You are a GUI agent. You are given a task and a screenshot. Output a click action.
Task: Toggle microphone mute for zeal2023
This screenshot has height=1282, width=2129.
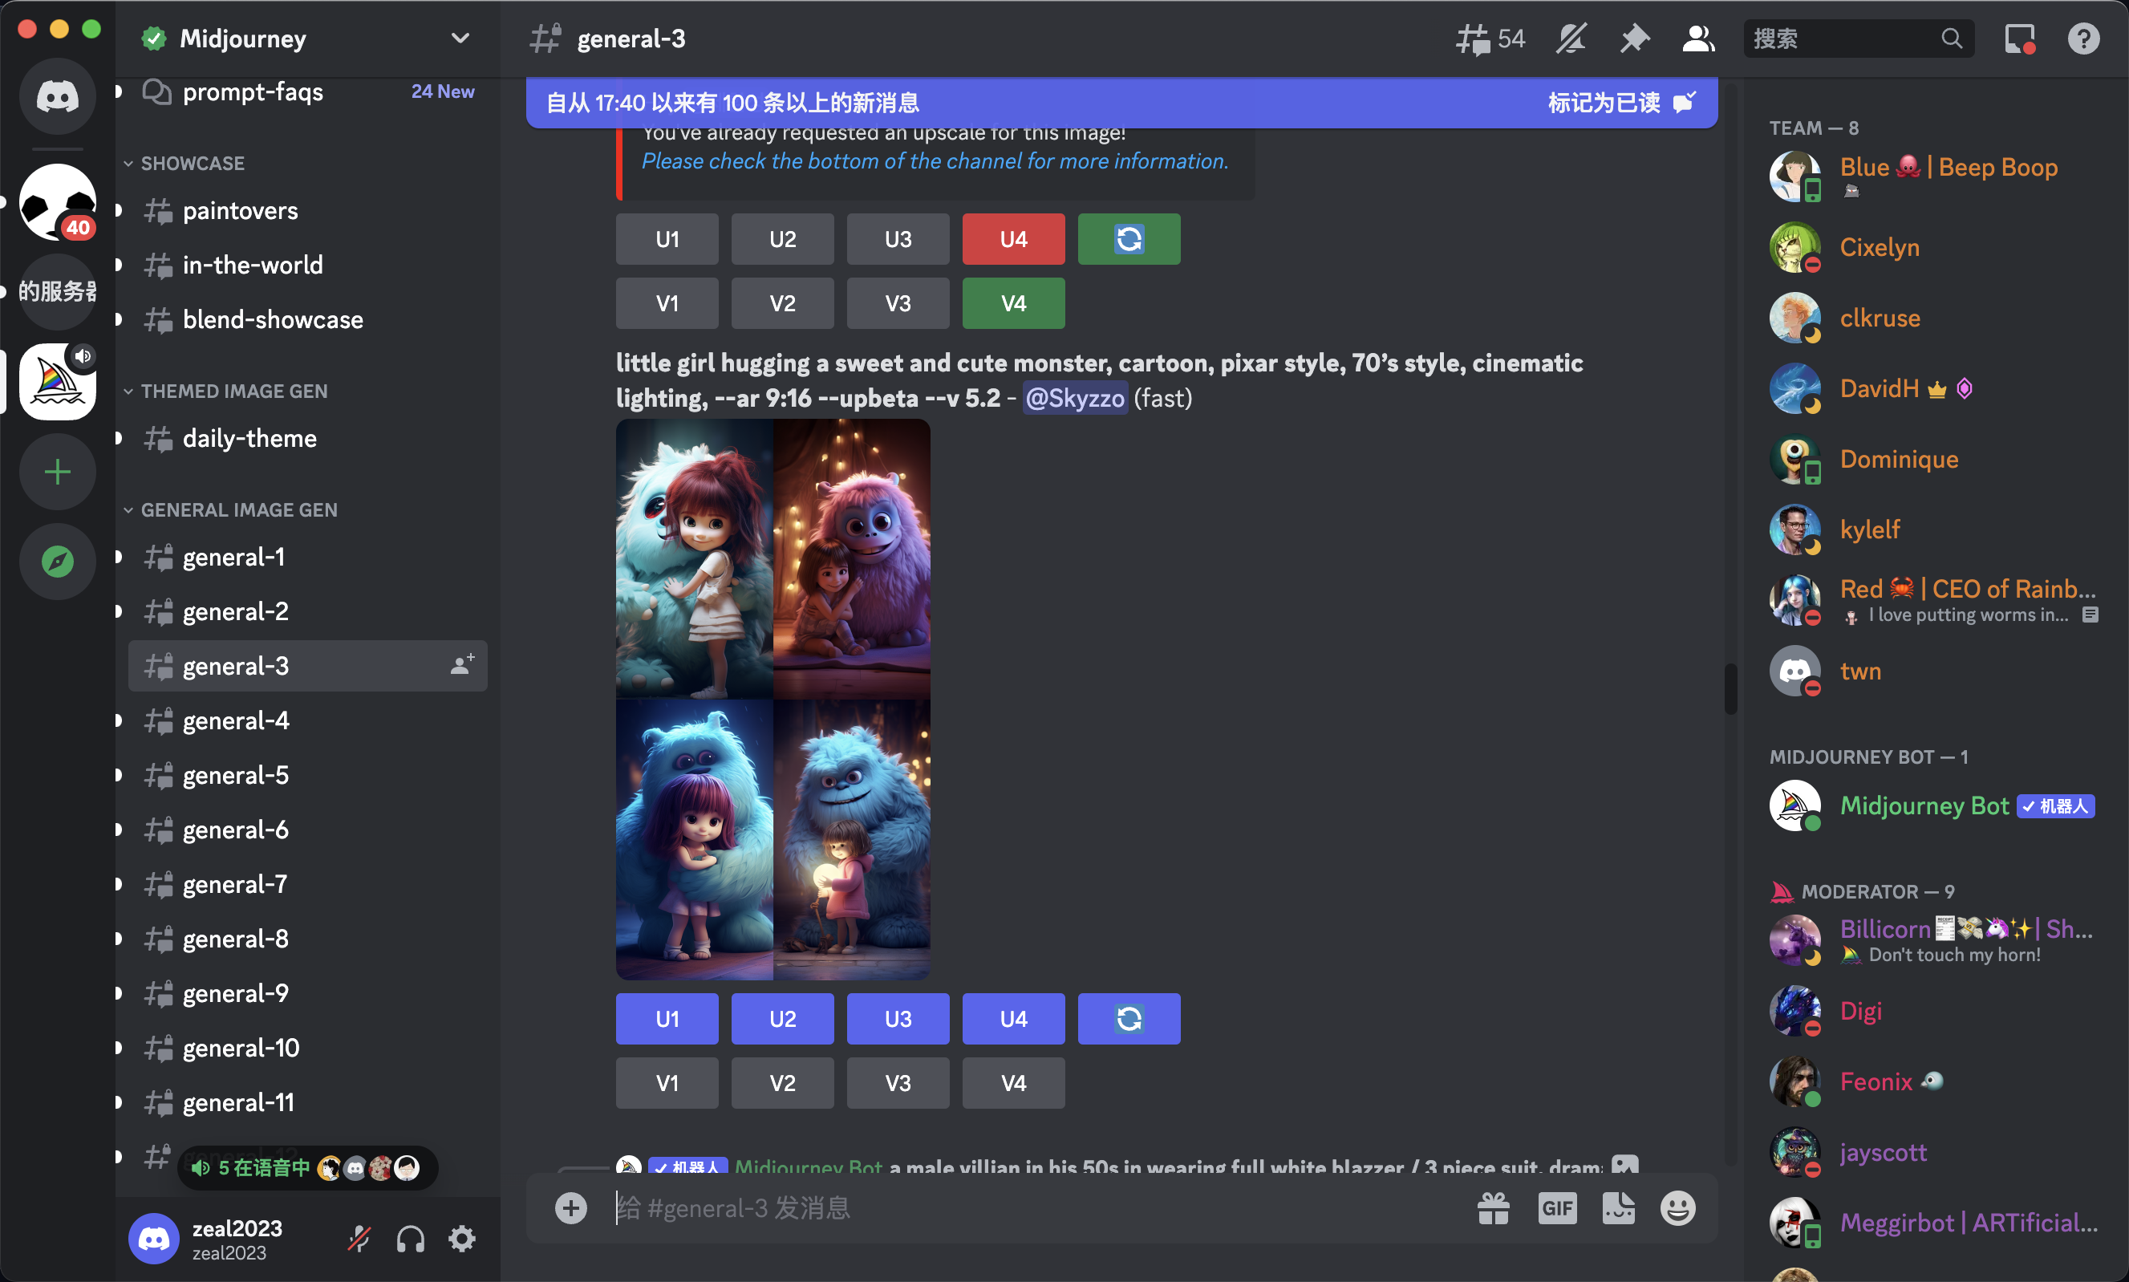point(359,1239)
